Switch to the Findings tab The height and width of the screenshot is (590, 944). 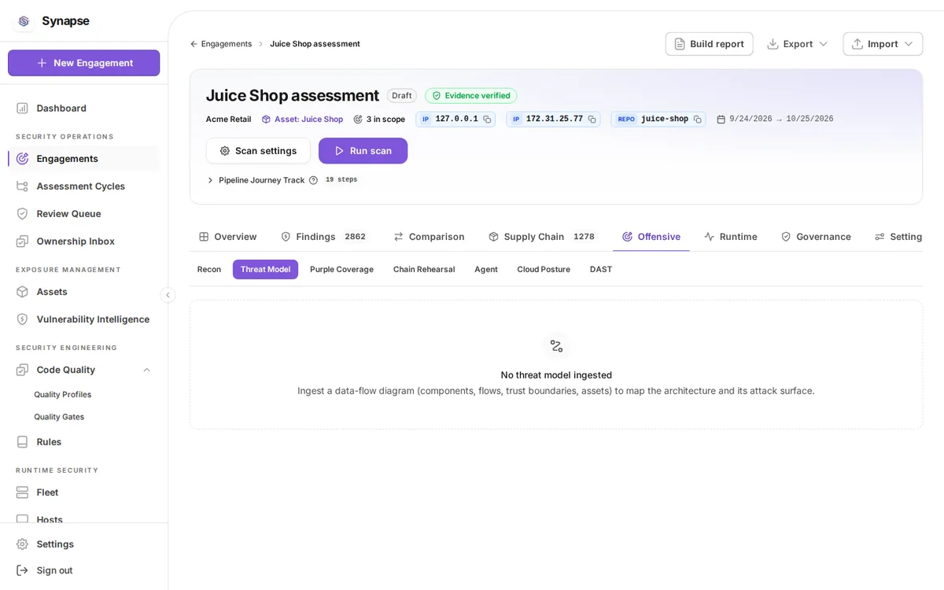[x=323, y=237]
